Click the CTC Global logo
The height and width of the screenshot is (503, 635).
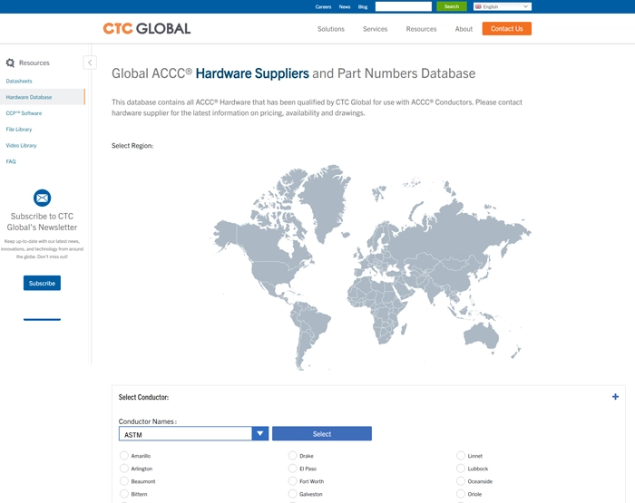click(x=147, y=28)
